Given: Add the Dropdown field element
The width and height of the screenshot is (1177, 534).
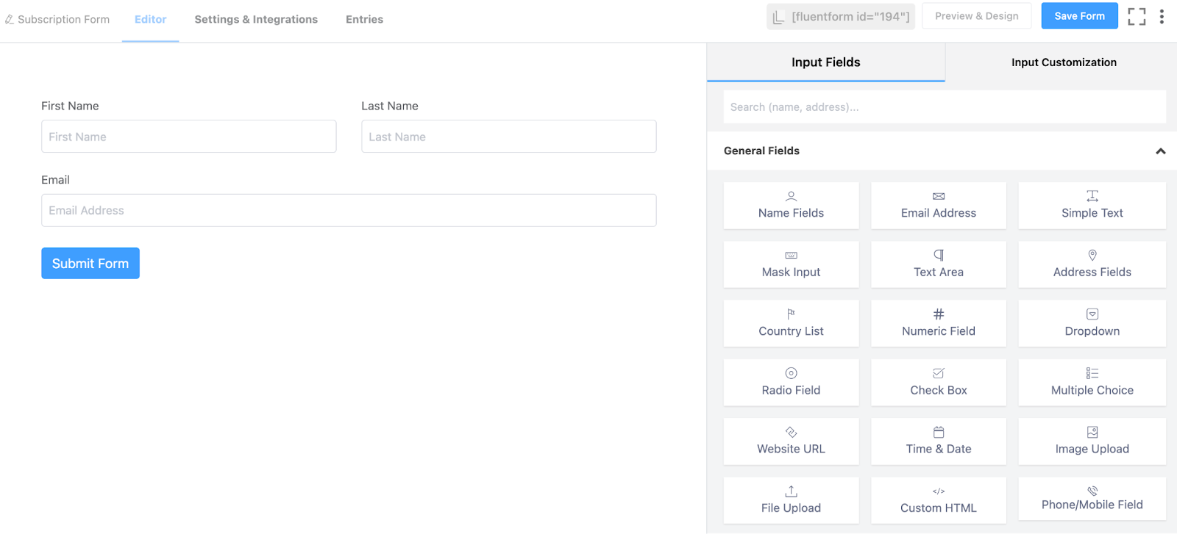Looking at the screenshot, I should [1092, 323].
